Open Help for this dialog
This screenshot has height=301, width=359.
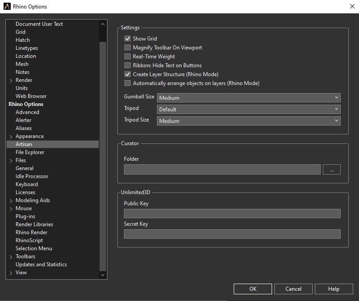coord(334,289)
